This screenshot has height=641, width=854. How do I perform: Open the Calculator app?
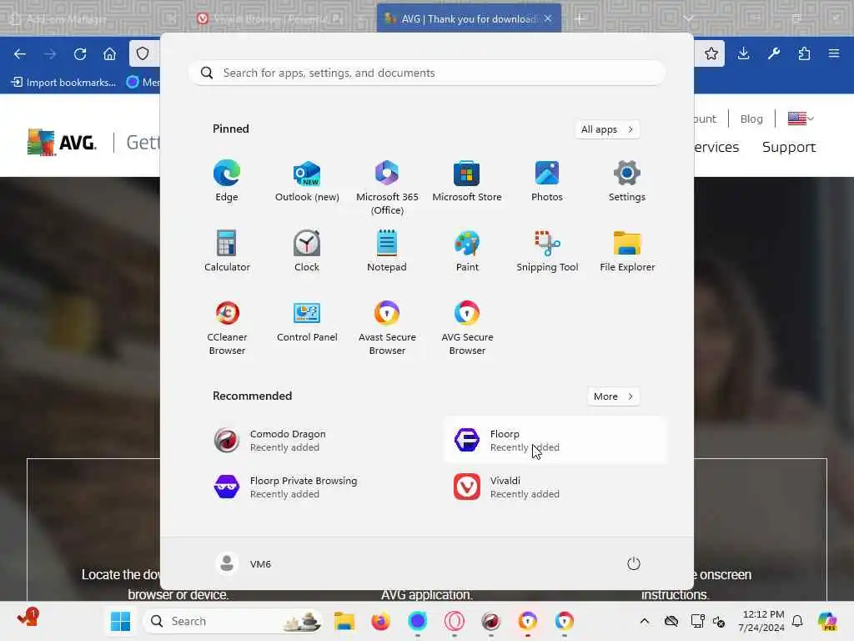[x=227, y=251]
